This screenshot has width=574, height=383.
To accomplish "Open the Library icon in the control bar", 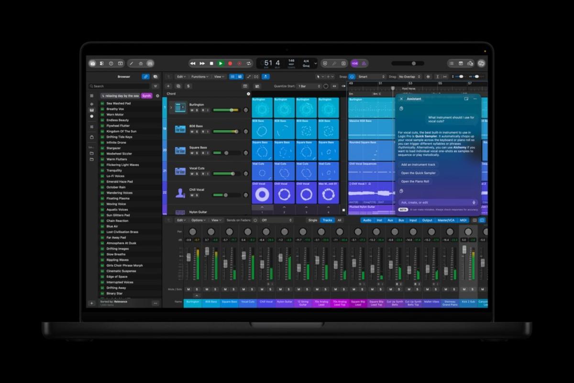I will click(x=93, y=63).
